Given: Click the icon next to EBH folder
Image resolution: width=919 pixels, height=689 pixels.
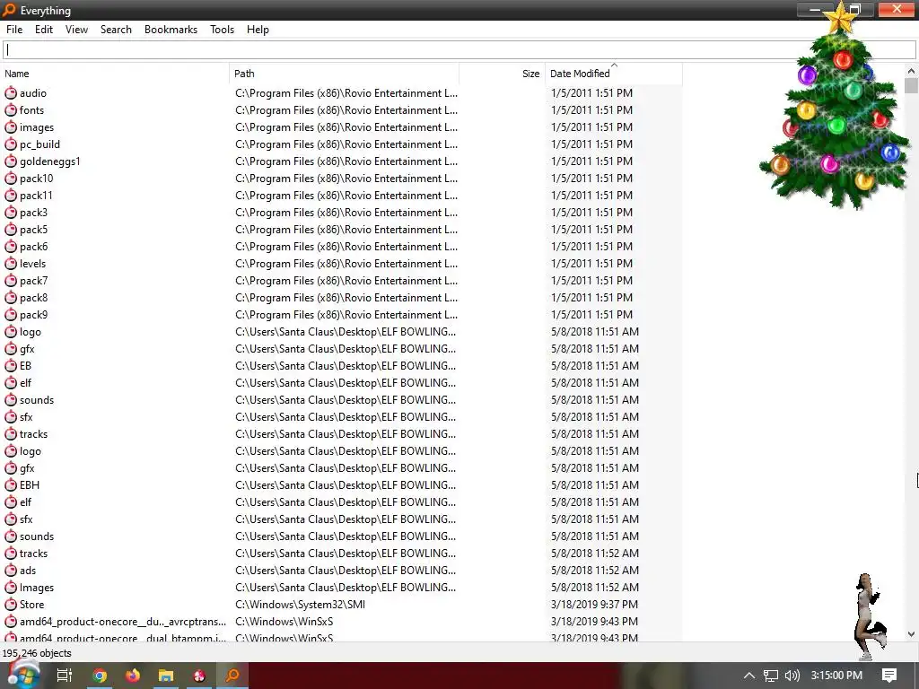Looking at the screenshot, I should (x=11, y=484).
